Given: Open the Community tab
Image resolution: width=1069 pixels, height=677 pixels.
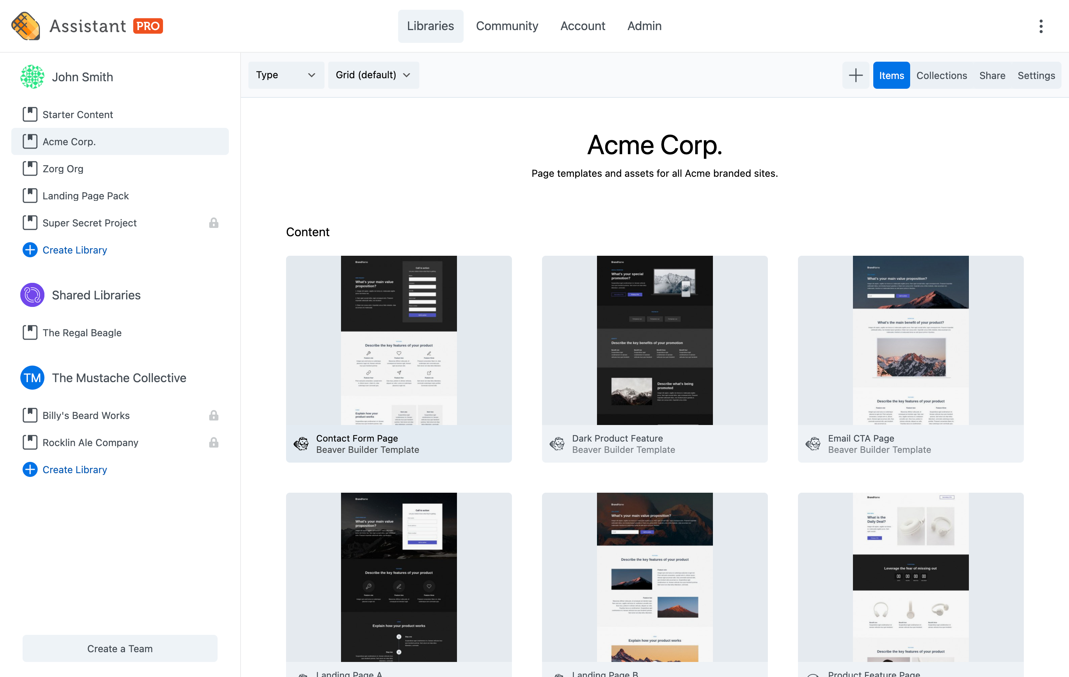Looking at the screenshot, I should (x=507, y=26).
